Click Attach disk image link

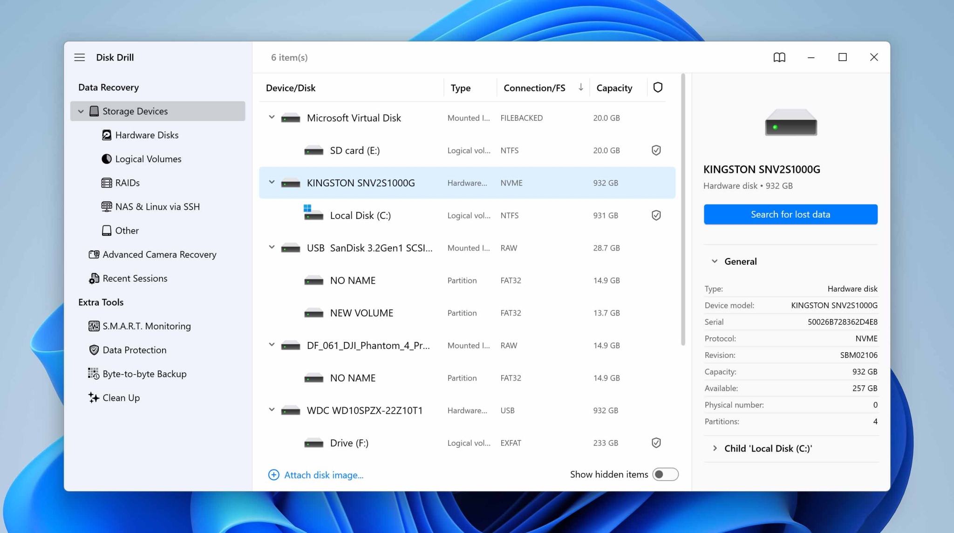323,475
